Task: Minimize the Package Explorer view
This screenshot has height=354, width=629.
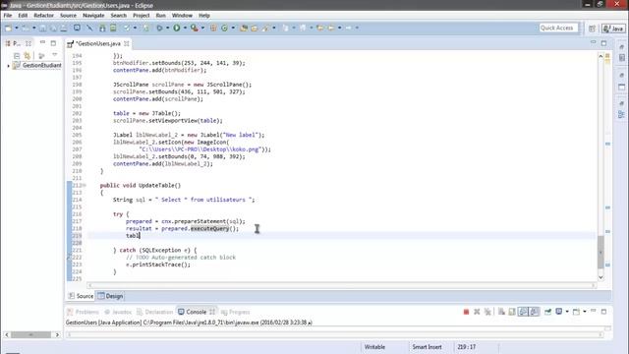Action: (x=42, y=42)
